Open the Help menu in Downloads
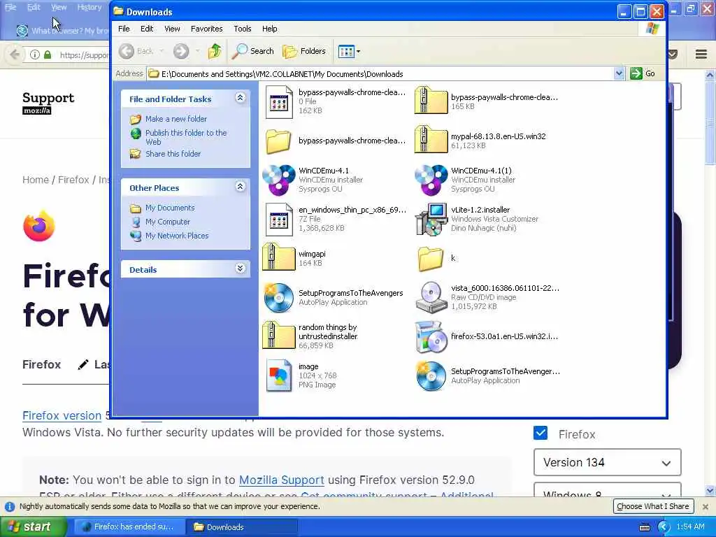The height and width of the screenshot is (537, 716). (269, 29)
